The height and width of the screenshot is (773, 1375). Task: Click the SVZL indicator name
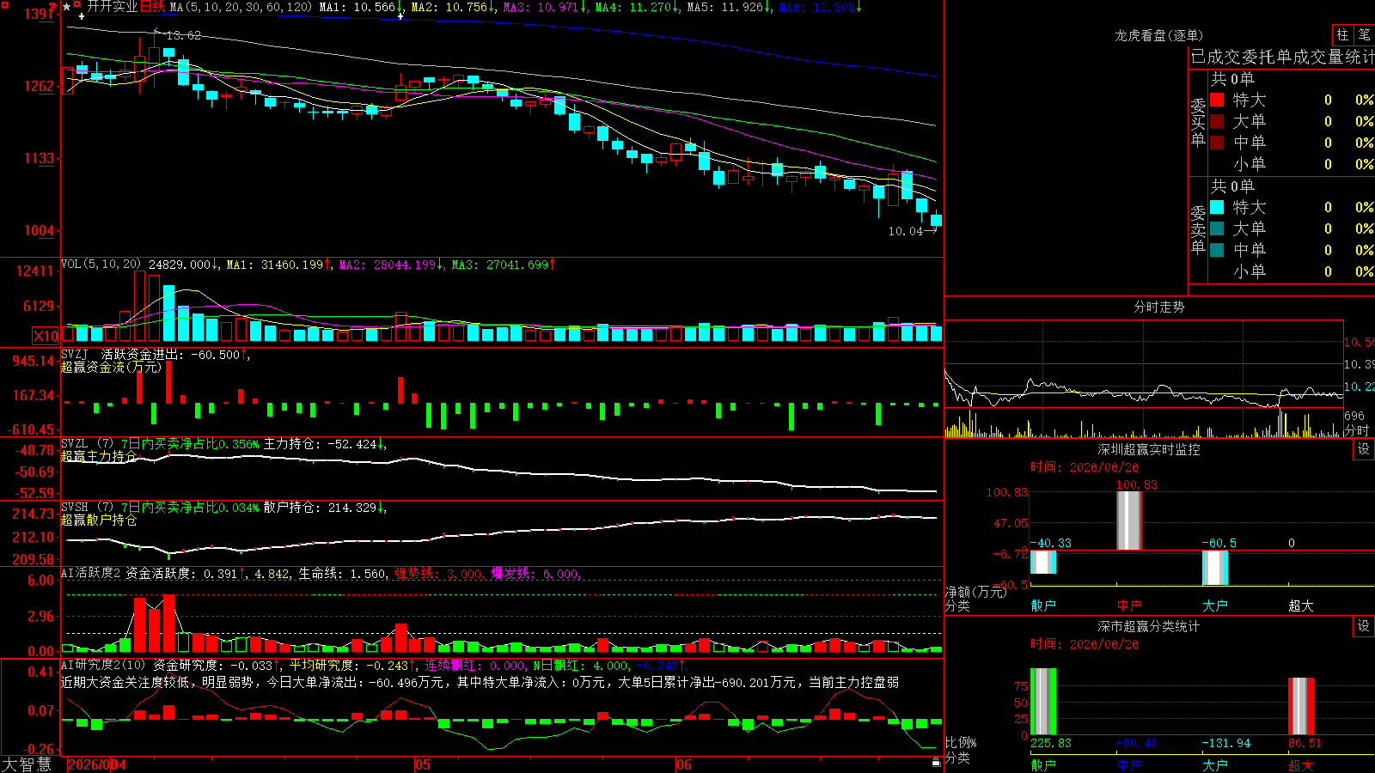coord(75,443)
